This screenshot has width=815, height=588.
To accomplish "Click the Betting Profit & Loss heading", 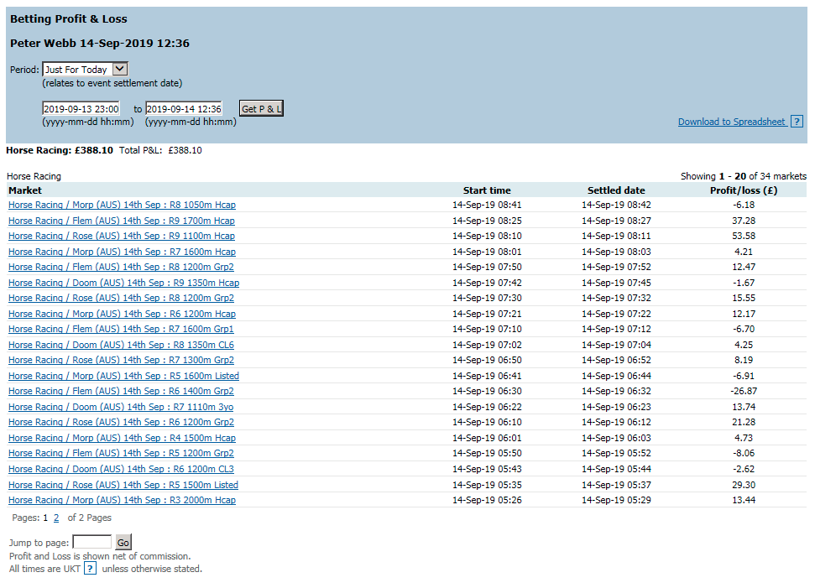I will tap(69, 19).
